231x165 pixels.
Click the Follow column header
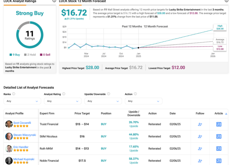pos(200,114)
